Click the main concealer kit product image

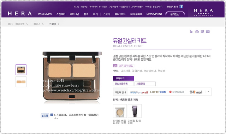click(72, 76)
